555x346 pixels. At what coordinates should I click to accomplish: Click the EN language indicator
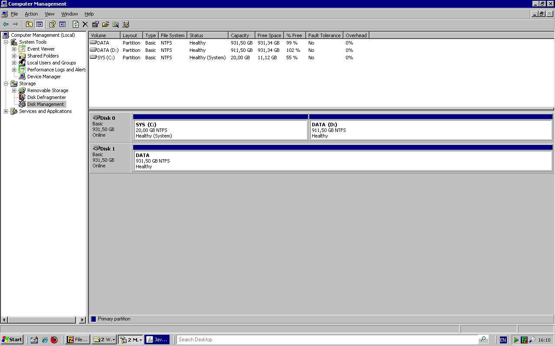(x=503, y=340)
